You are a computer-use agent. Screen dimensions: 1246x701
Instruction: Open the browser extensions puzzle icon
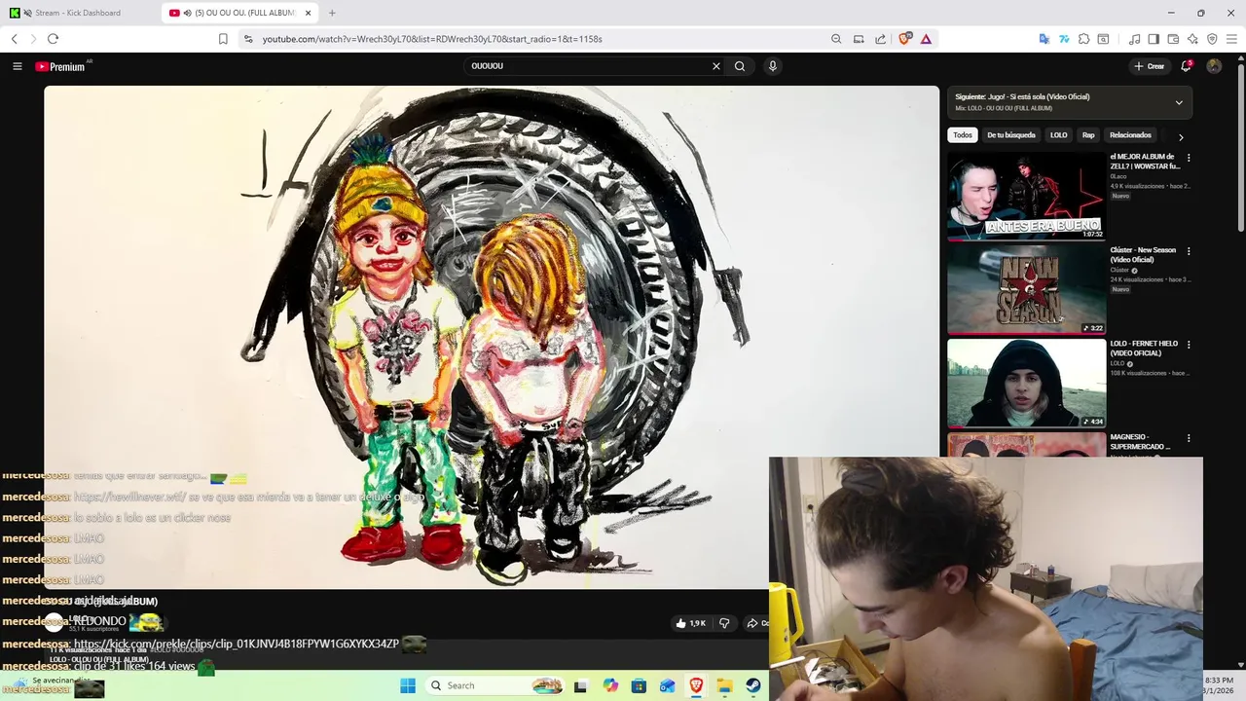point(1083,39)
